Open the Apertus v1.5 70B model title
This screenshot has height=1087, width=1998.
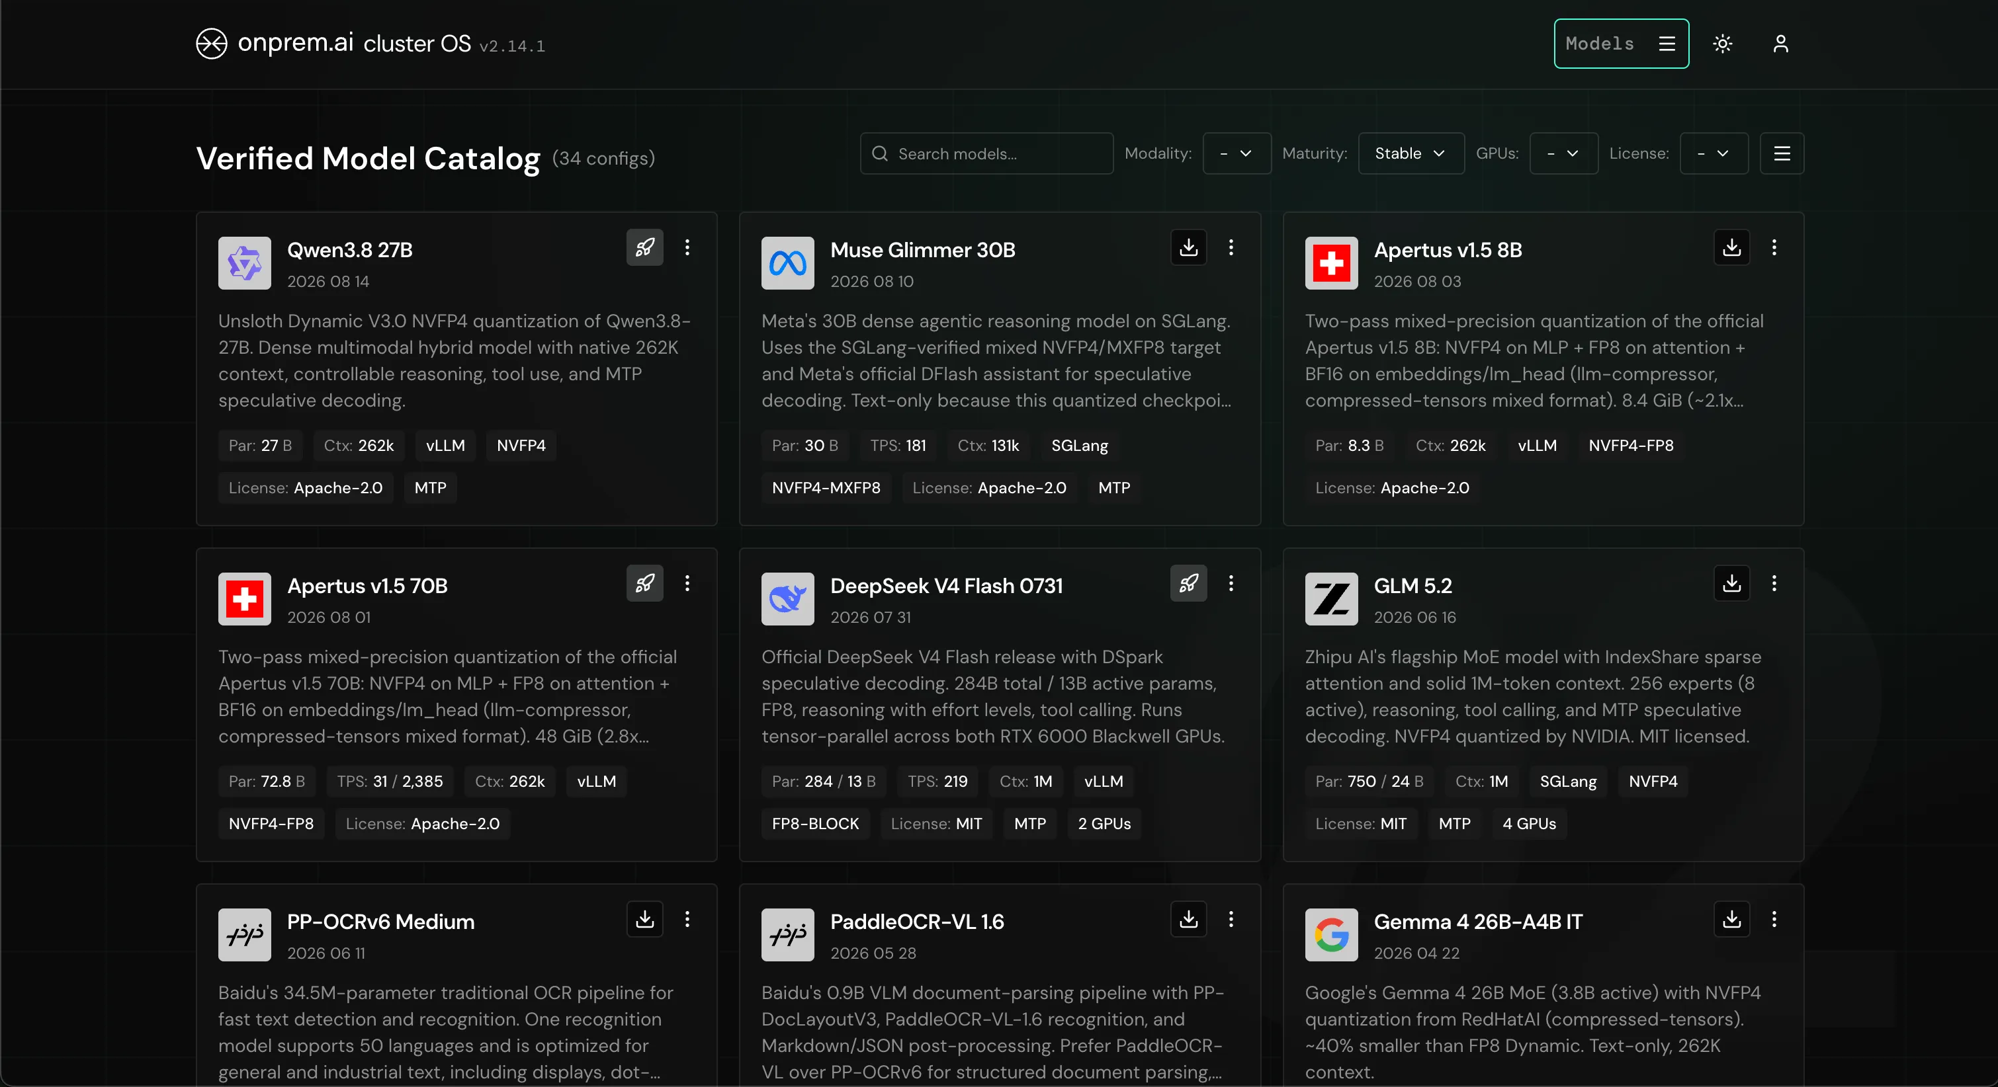[x=367, y=585]
